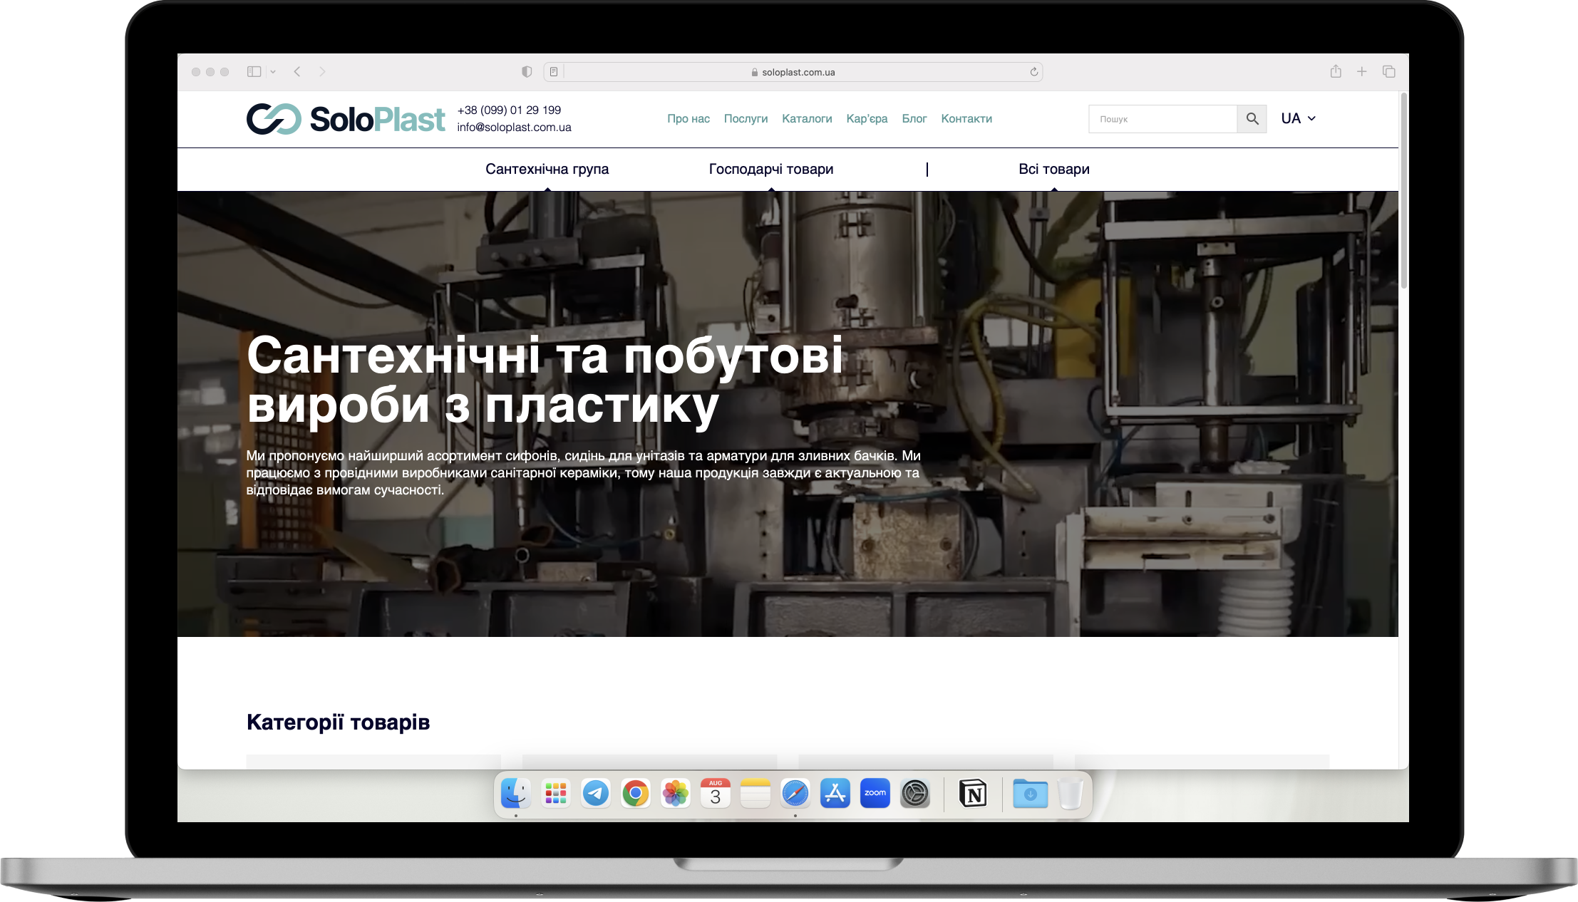The image size is (1578, 902).
Task: Show tab overview icon
Action: (1388, 71)
